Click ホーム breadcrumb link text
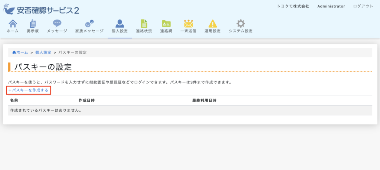The image size is (380, 170). [x=22, y=52]
